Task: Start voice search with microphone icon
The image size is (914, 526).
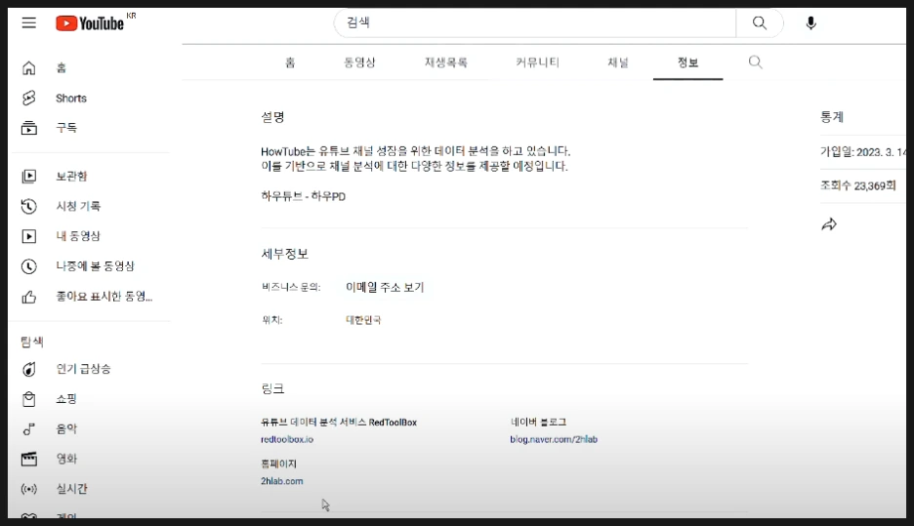Action: coord(810,23)
